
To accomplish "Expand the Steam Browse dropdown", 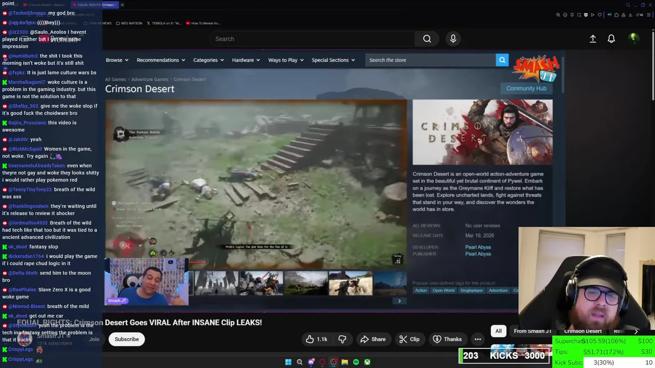I will [117, 60].
